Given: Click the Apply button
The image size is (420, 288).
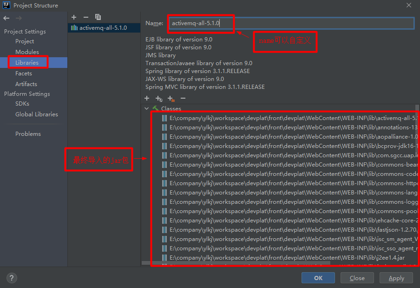Looking at the screenshot, I should pos(396,278).
